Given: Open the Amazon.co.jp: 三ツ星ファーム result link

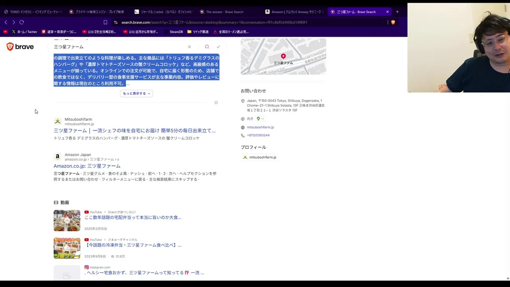Looking at the screenshot, I should (87, 166).
